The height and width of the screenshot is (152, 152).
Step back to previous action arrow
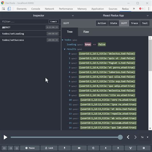coord(128,137)
